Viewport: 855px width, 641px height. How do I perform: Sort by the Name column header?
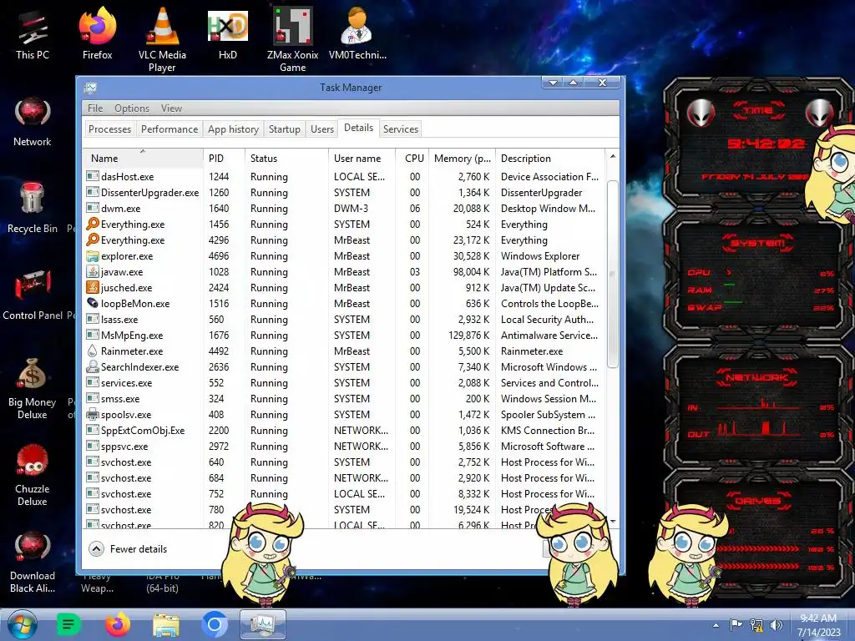point(143,158)
